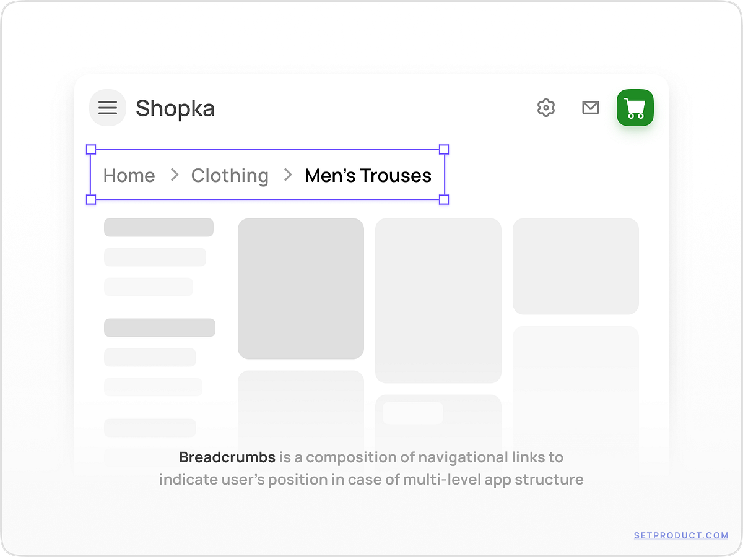Open the Clothing breadcrumb link
The image size is (743, 557).
point(230,175)
